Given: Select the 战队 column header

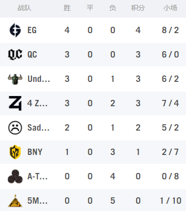Looking at the screenshot, I should [24, 8].
